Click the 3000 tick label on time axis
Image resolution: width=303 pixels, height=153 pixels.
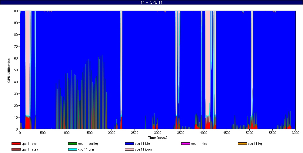(x=158, y=133)
